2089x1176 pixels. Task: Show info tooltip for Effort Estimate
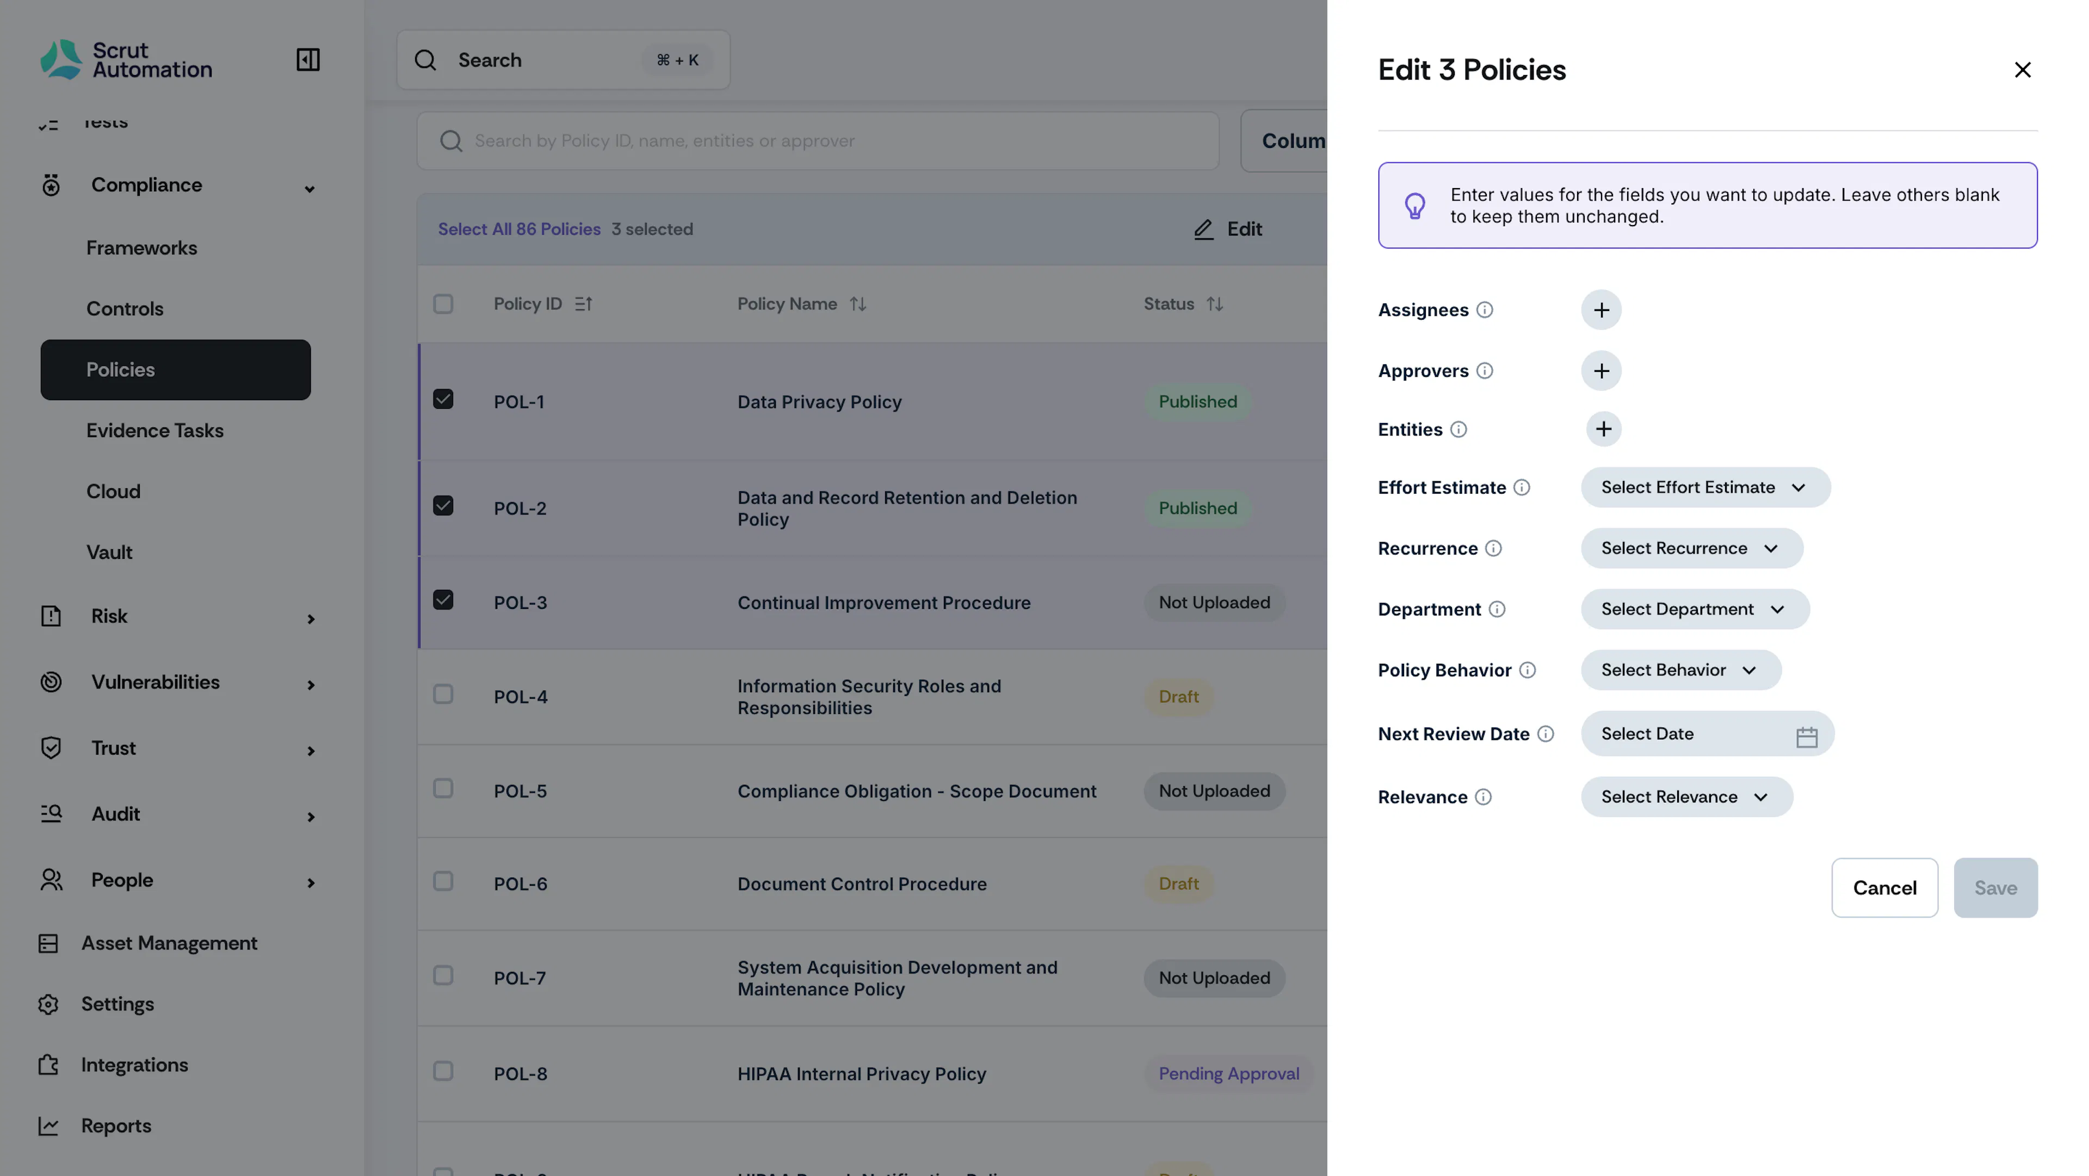pyautogui.click(x=1522, y=487)
